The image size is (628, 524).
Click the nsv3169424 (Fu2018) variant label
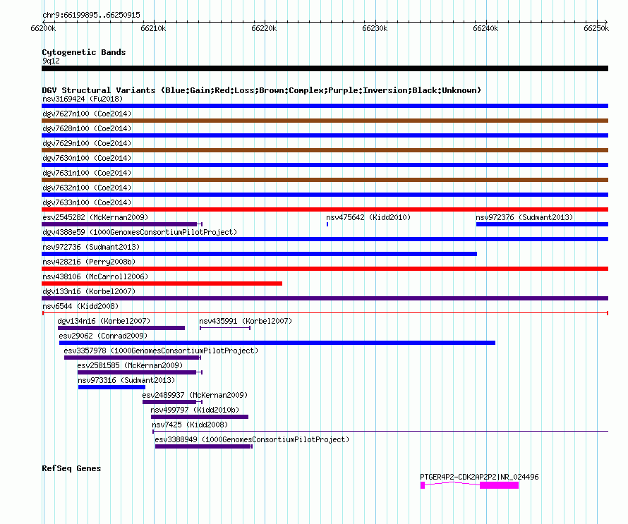[x=83, y=99]
